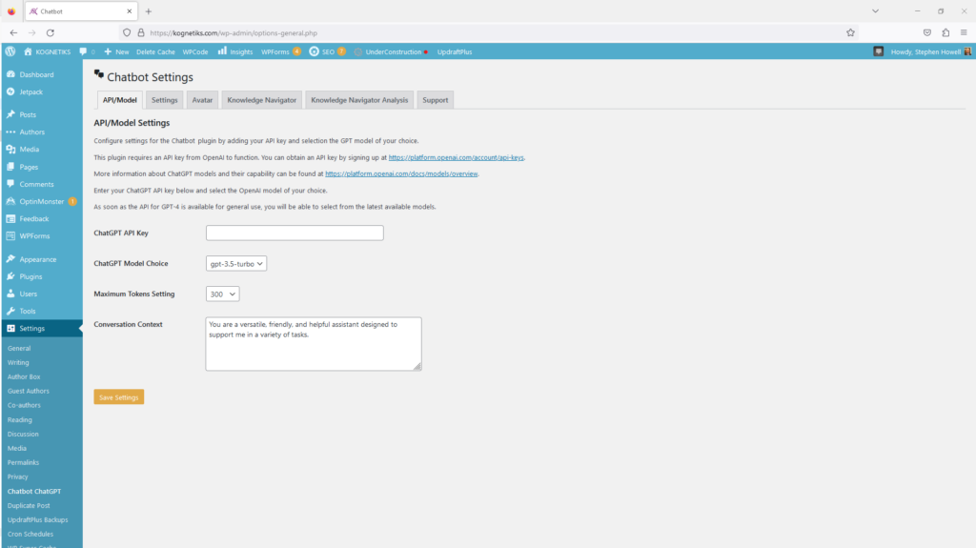Open the SEO admin bar item
Image resolution: width=976 pixels, height=548 pixels.
[x=328, y=51]
